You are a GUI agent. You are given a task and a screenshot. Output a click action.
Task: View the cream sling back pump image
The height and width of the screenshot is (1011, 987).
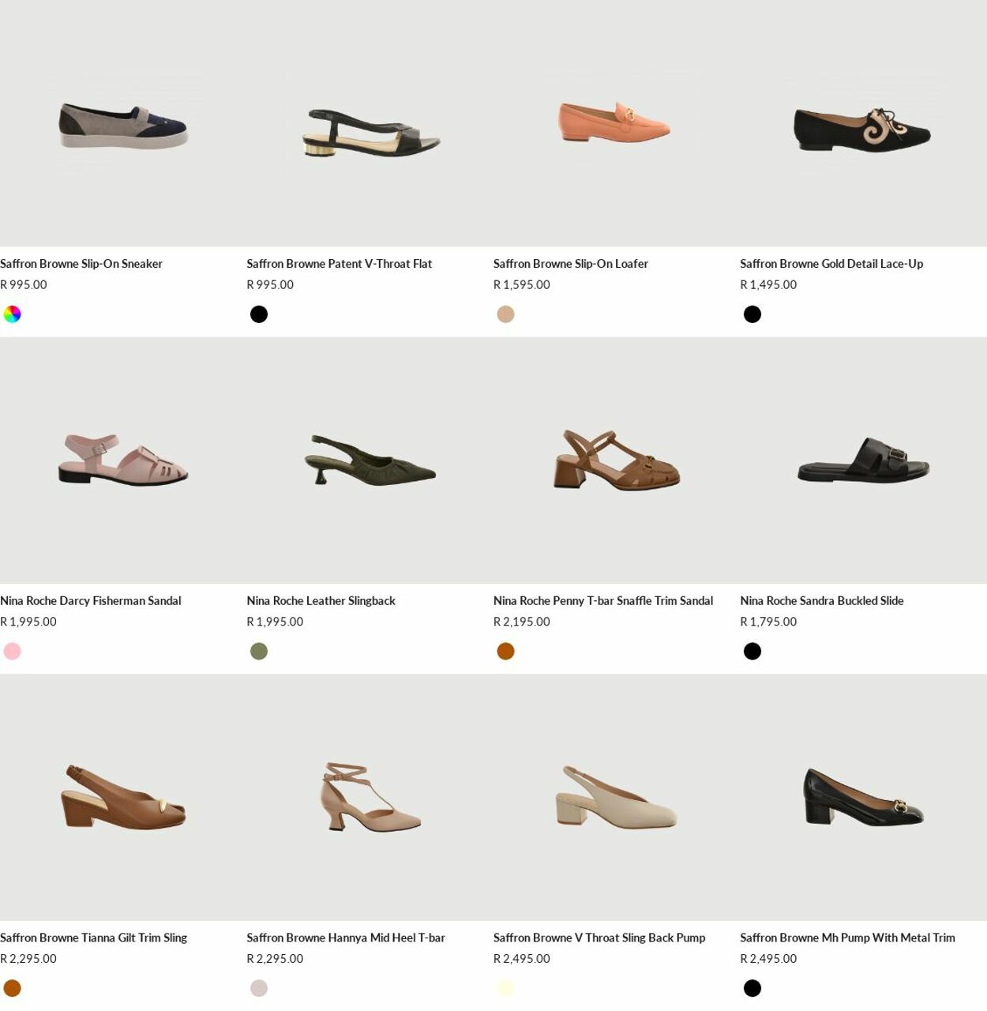pos(617,798)
